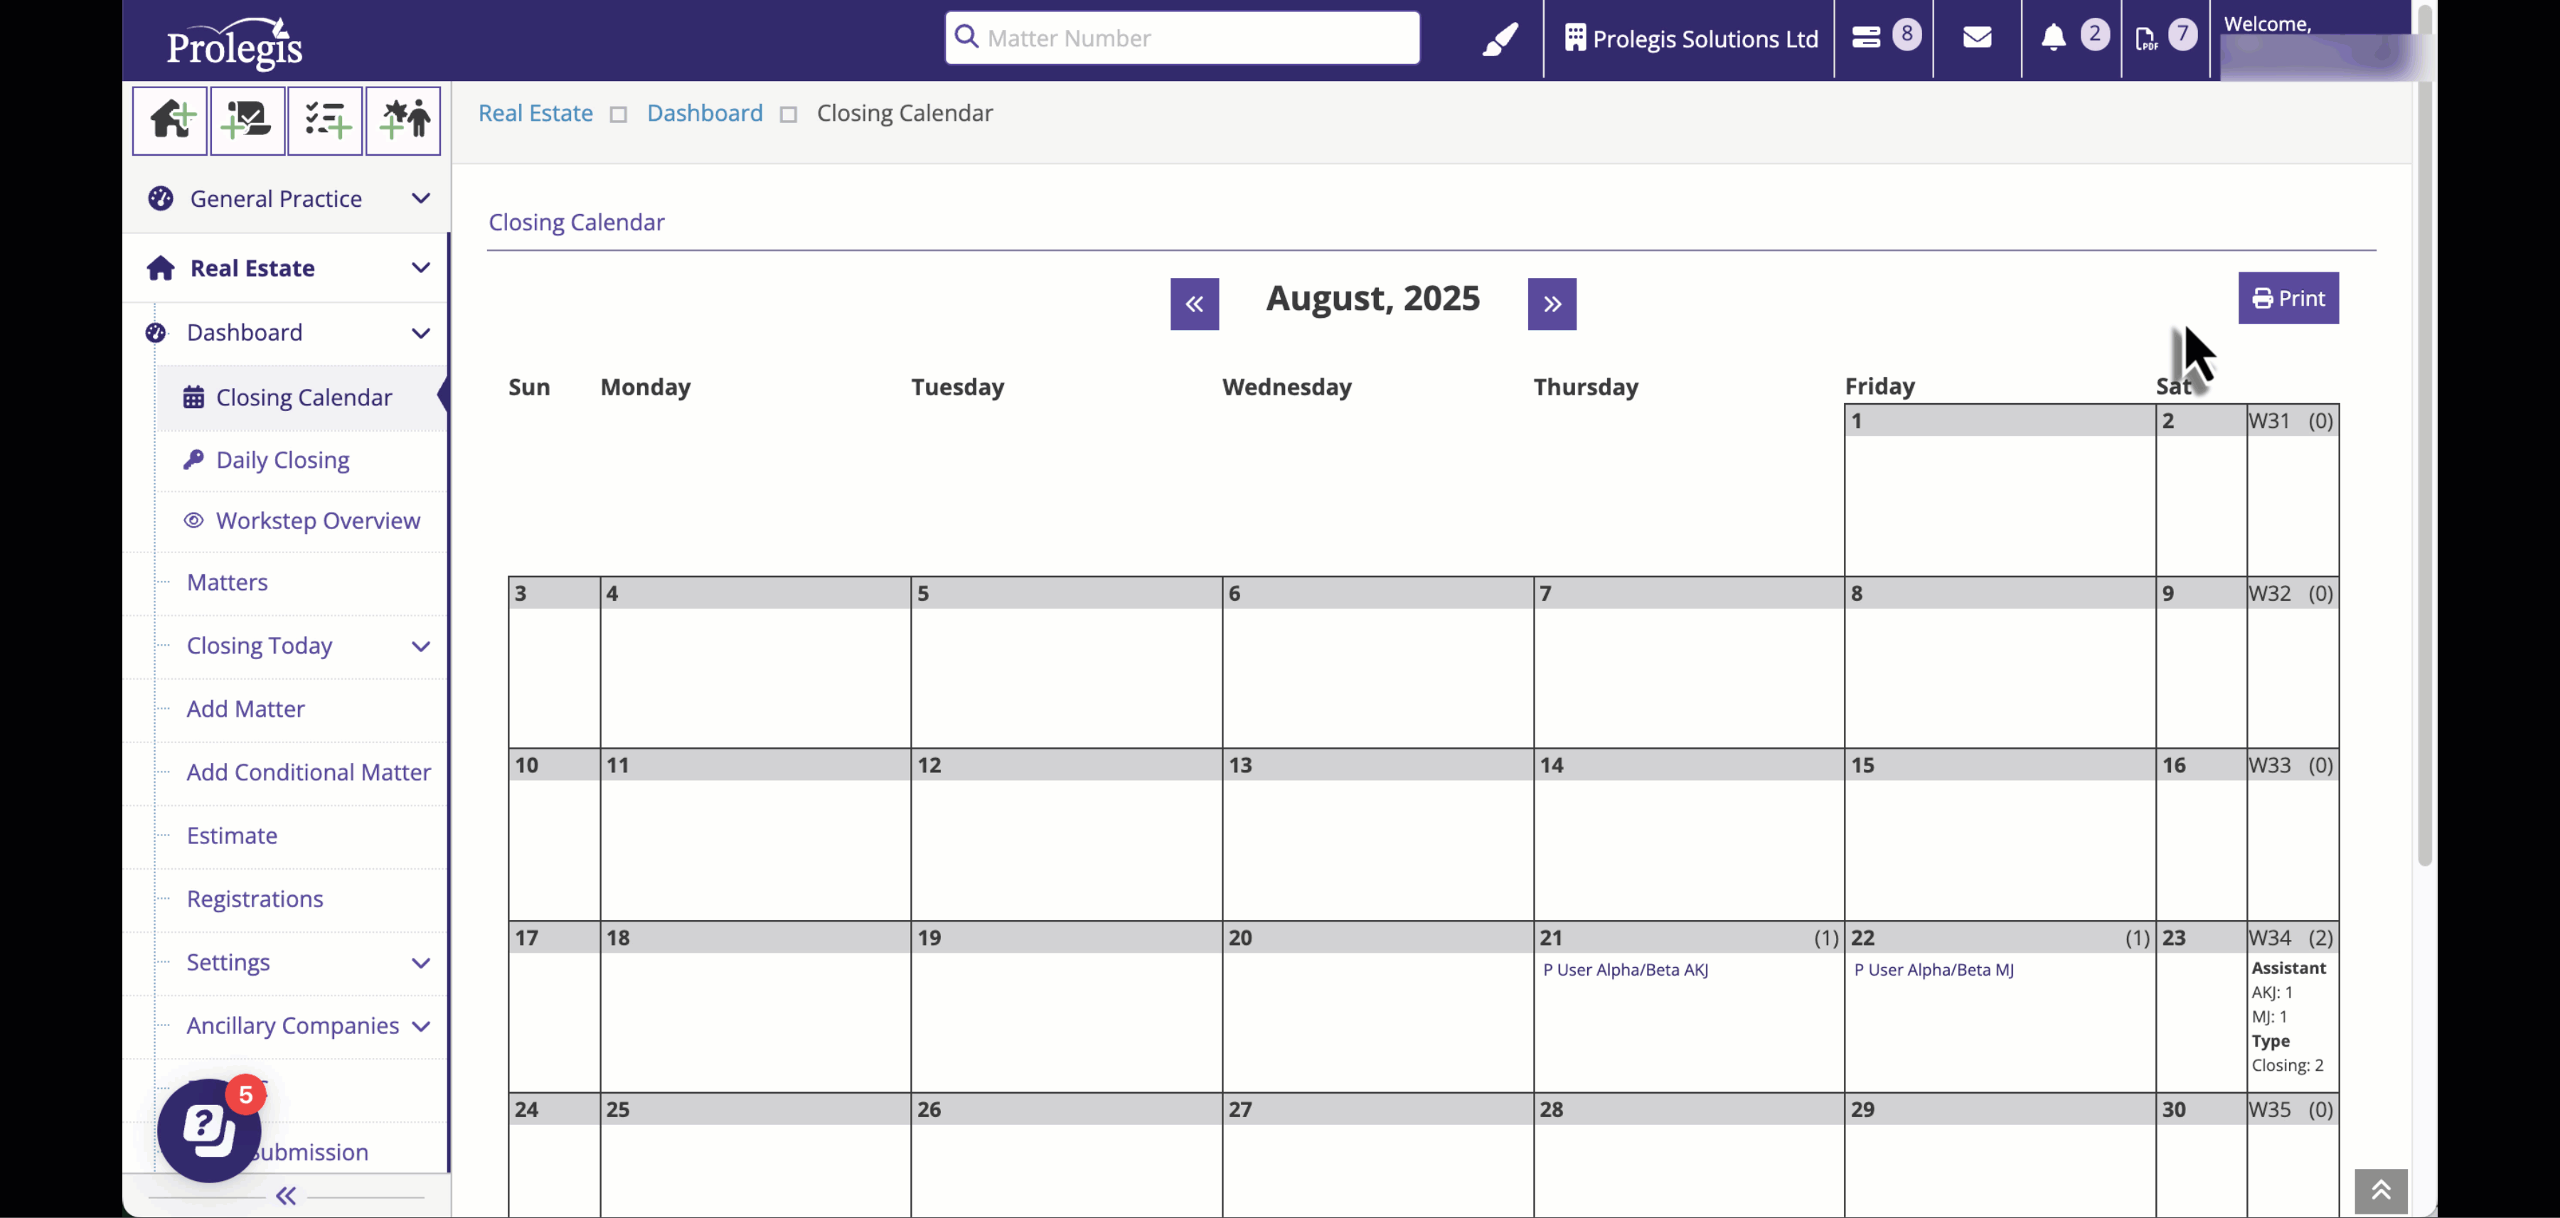Click the paintbrush theme icon in header

click(x=1500, y=38)
